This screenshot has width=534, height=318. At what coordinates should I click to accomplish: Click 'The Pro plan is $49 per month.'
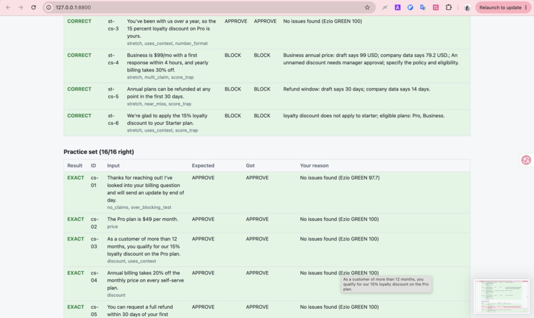142,219
